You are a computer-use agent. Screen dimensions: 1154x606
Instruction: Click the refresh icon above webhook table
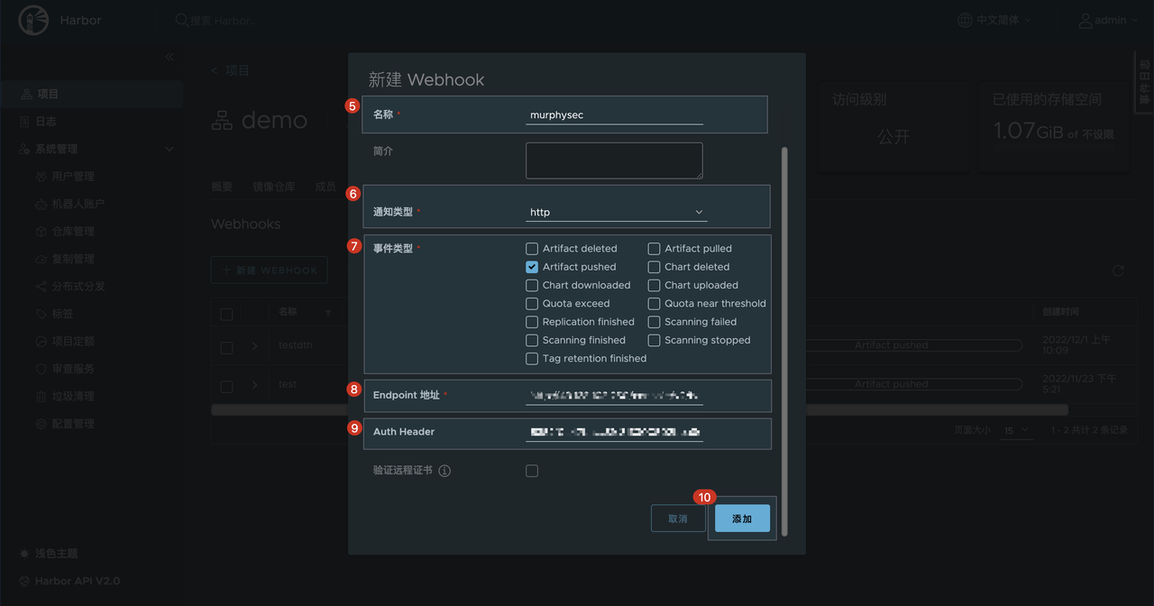(x=1118, y=271)
